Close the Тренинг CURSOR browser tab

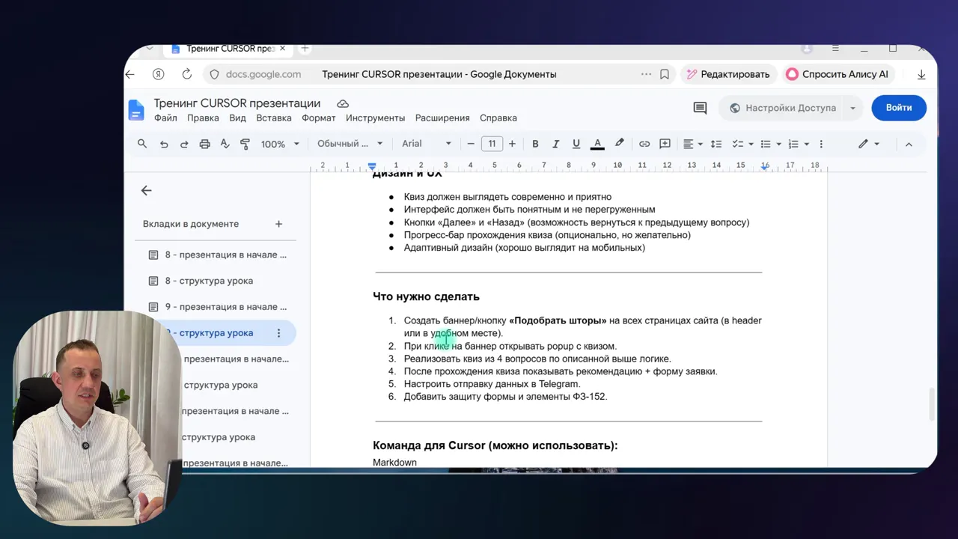282,49
